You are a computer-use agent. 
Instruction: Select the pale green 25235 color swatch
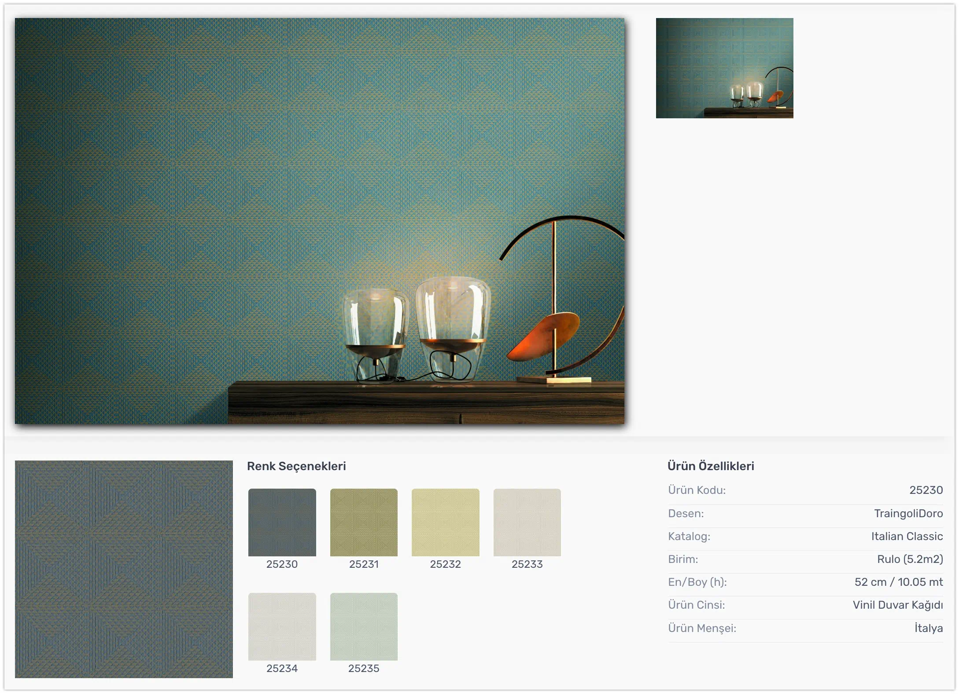pyautogui.click(x=364, y=626)
